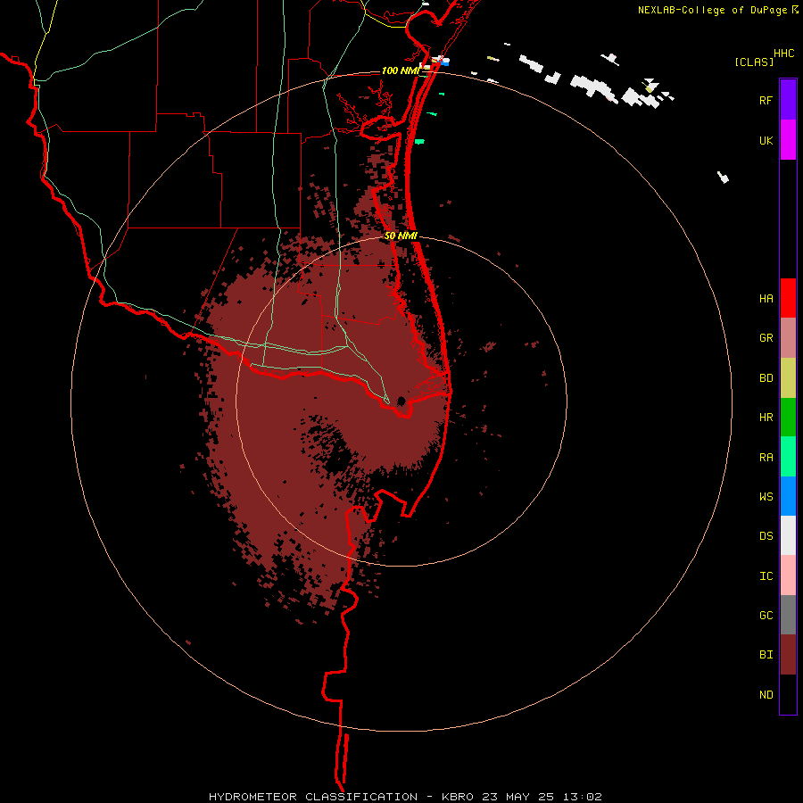Click the HR legend label
803x803 pixels.
766,418
